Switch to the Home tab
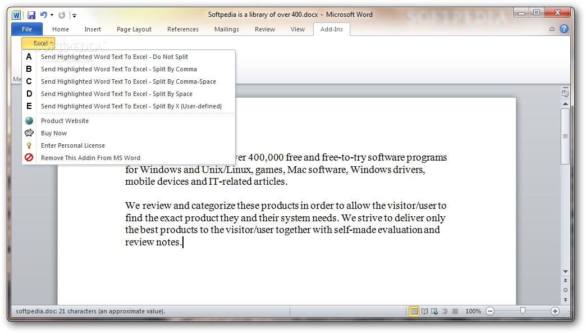This screenshot has height=333, width=586. click(x=61, y=29)
